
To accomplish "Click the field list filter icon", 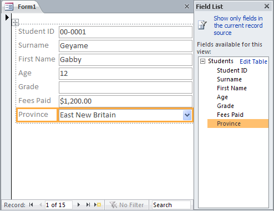I will click(x=202, y=25).
